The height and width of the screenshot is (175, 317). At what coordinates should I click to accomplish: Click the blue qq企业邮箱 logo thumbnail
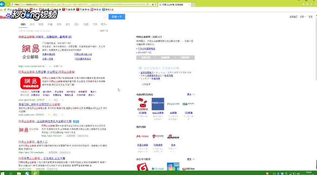[158, 104]
